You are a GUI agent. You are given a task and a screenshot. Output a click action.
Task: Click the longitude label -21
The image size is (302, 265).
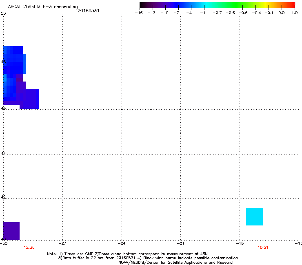(180, 243)
